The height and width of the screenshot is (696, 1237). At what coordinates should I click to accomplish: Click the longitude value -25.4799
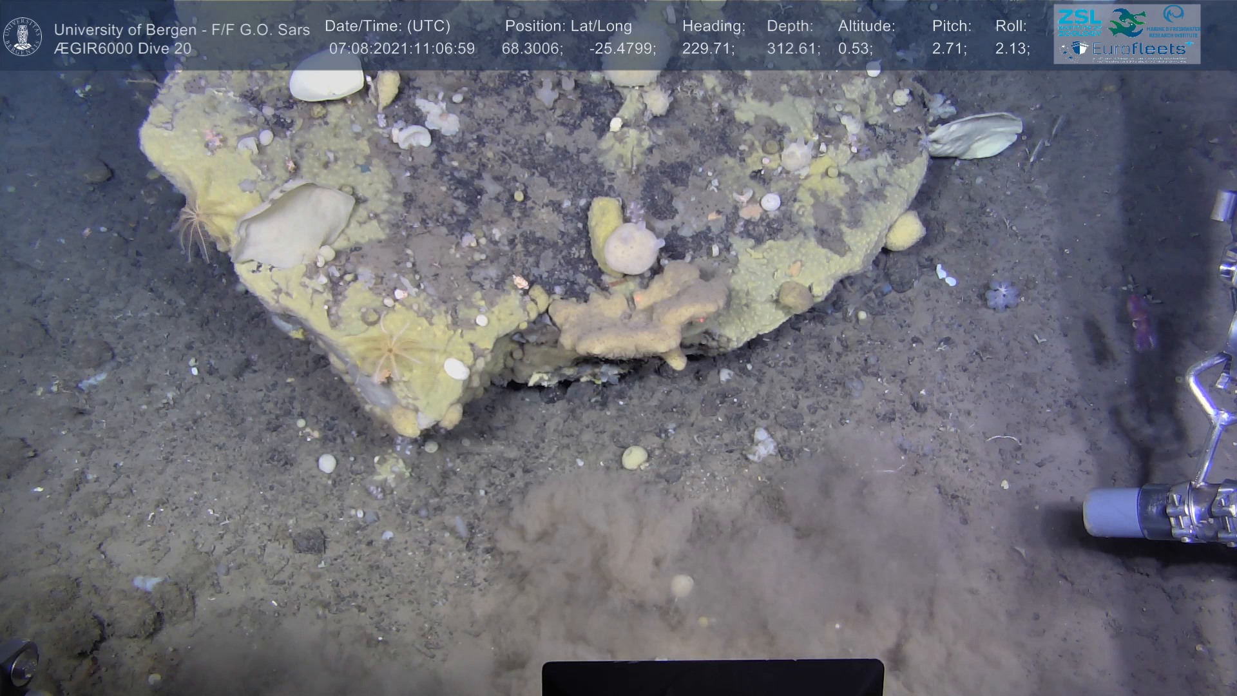pos(622,49)
